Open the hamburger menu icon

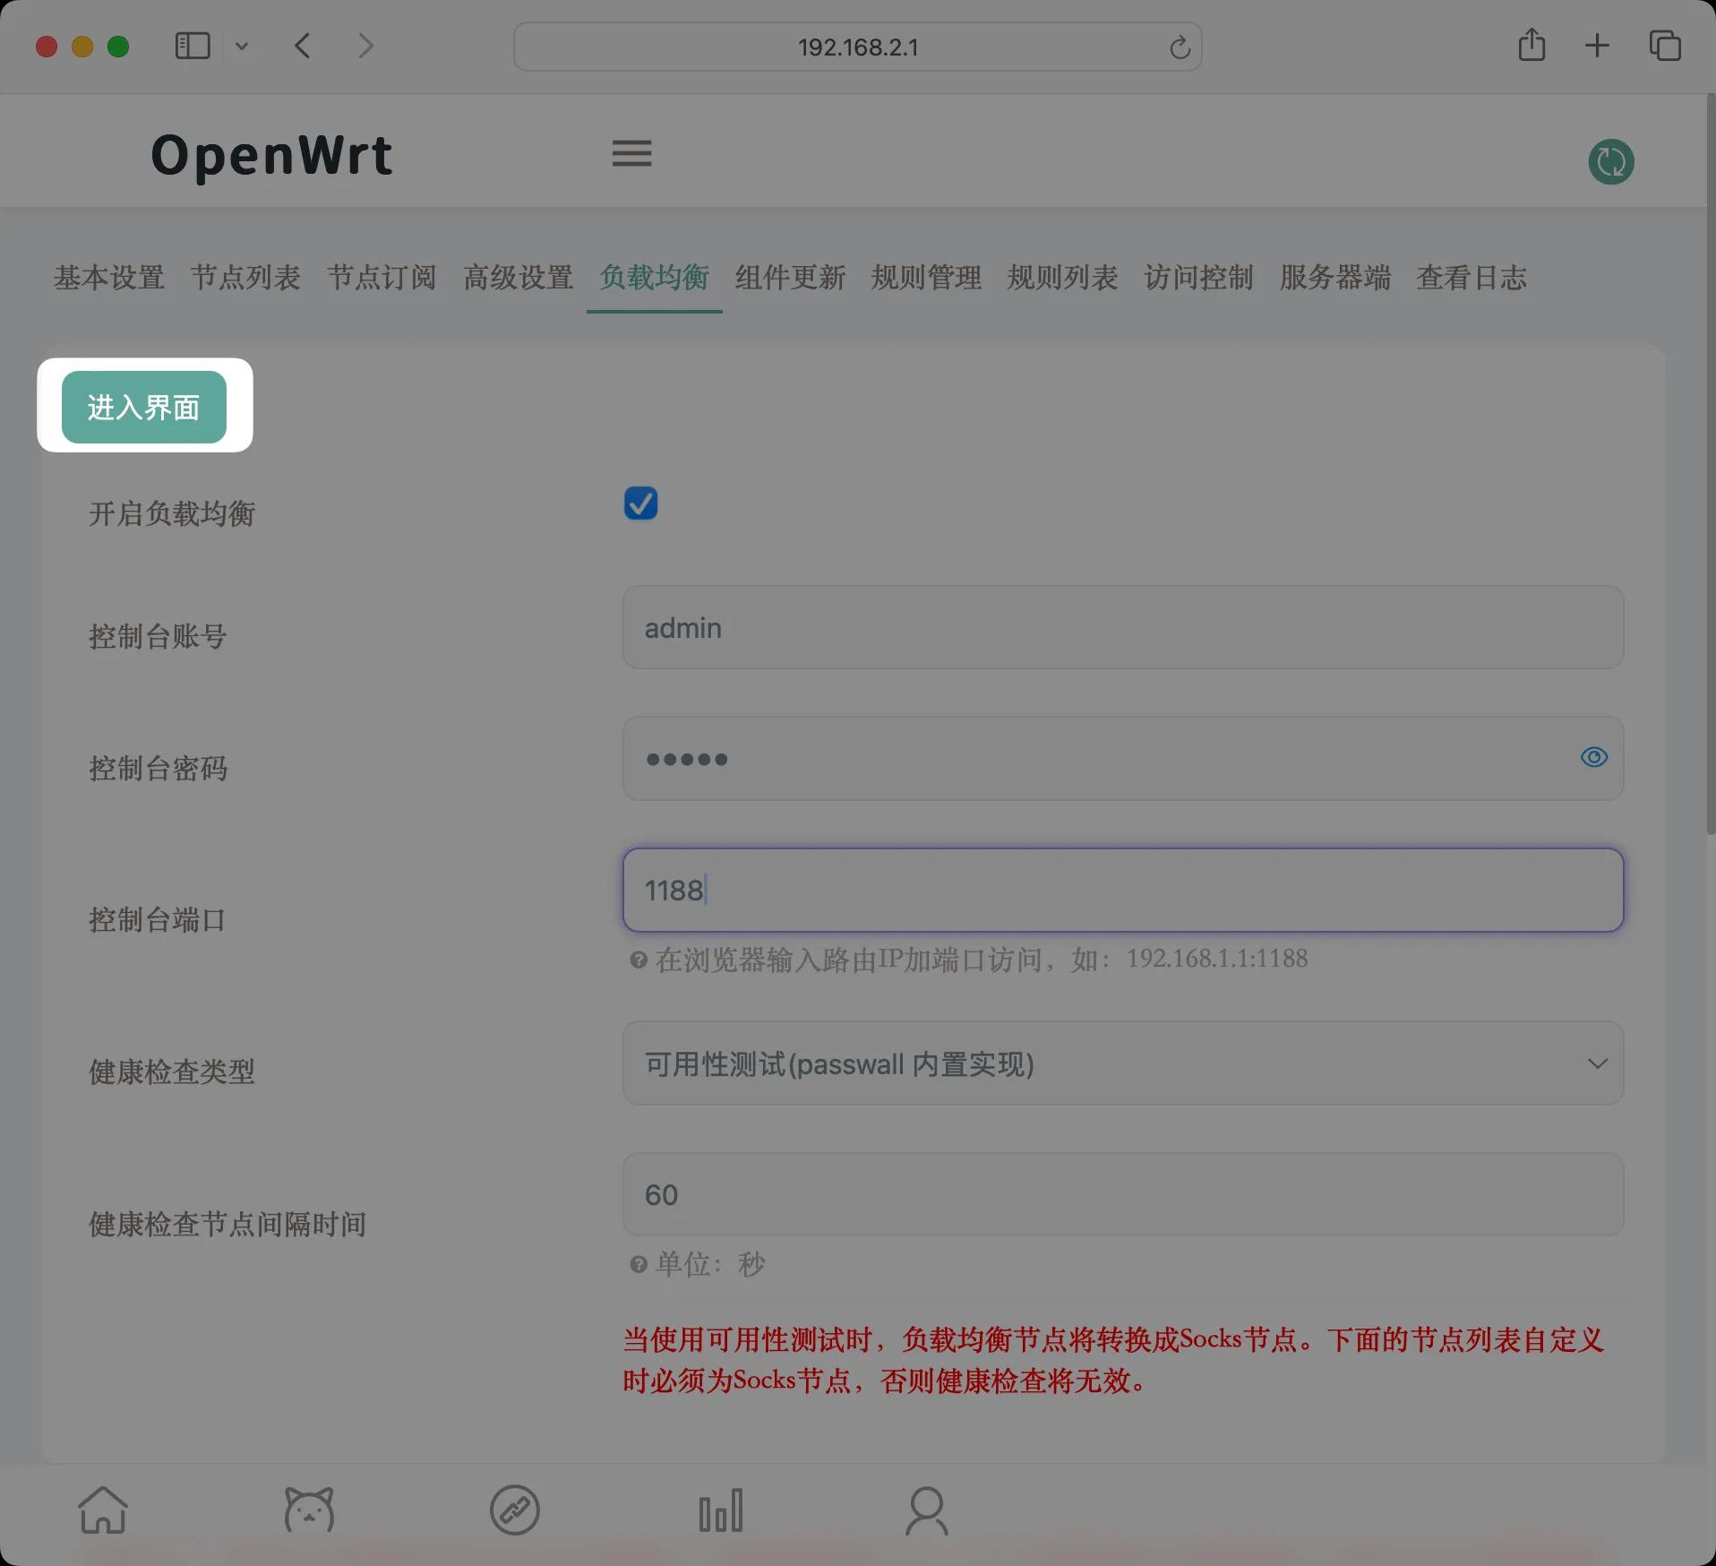[631, 153]
